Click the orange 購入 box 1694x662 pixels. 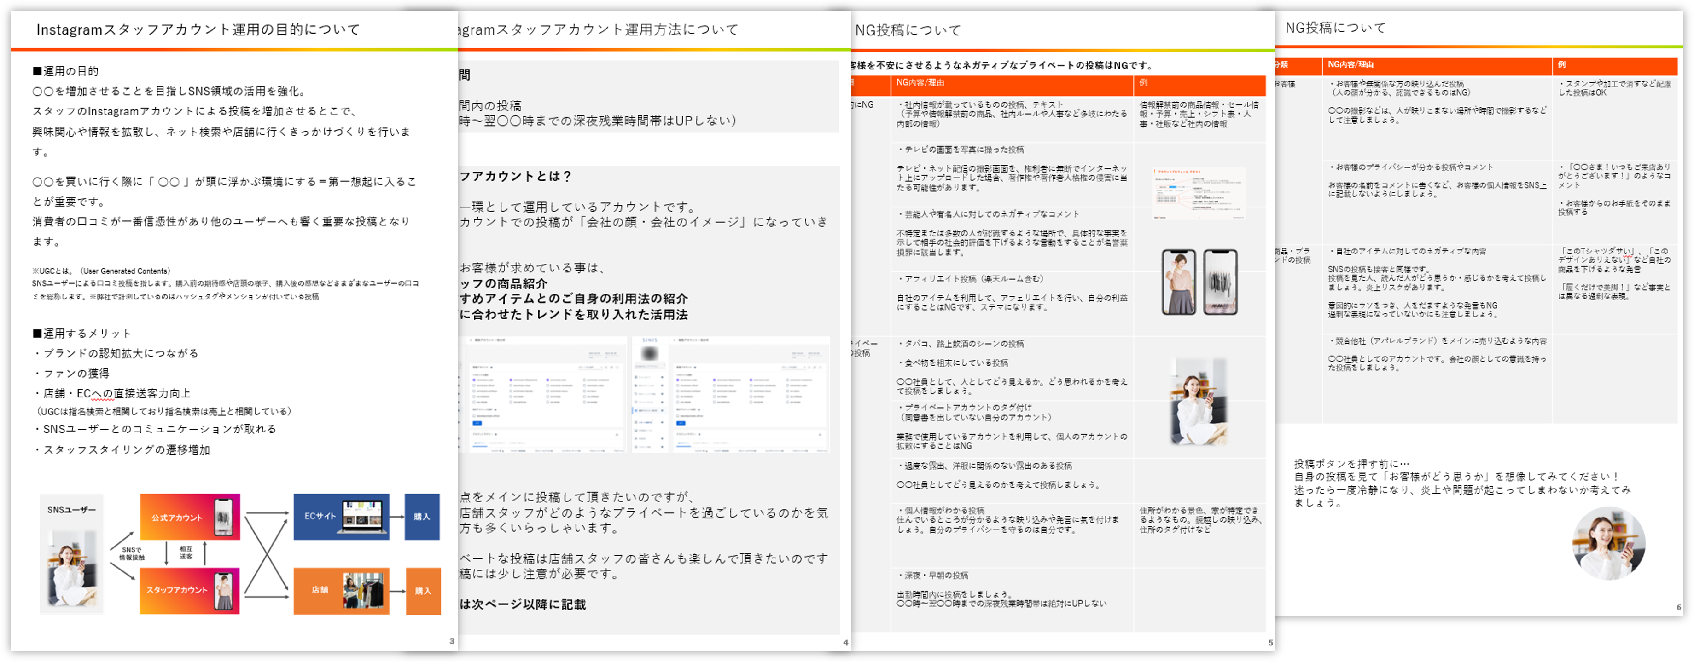point(423,590)
